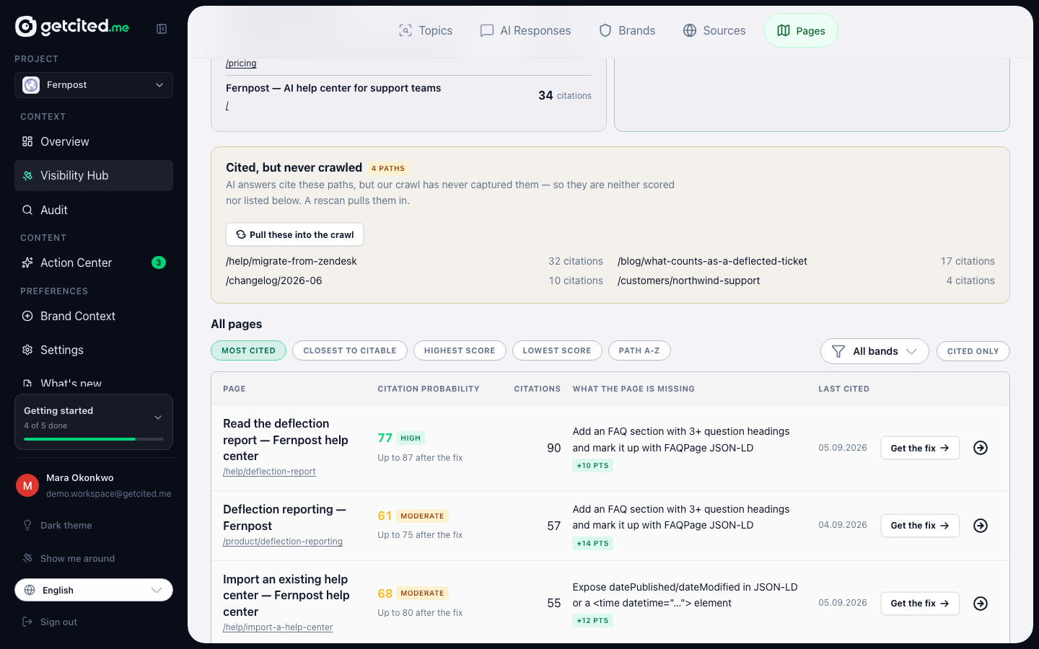1039x649 pixels.
Task: Click the /help/migrate-from-zendesk path
Action: pos(291,261)
